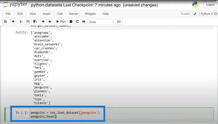Image resolution: width=218 pixels, height=124 pixels.
Task: Log out with the Logout button
Action: (210, 5)
